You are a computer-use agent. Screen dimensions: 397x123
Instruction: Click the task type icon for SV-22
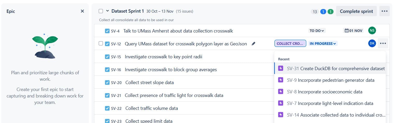tap(107, 108)
